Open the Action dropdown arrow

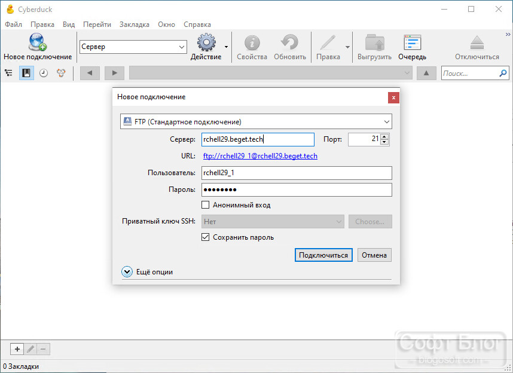coord(226,47)
